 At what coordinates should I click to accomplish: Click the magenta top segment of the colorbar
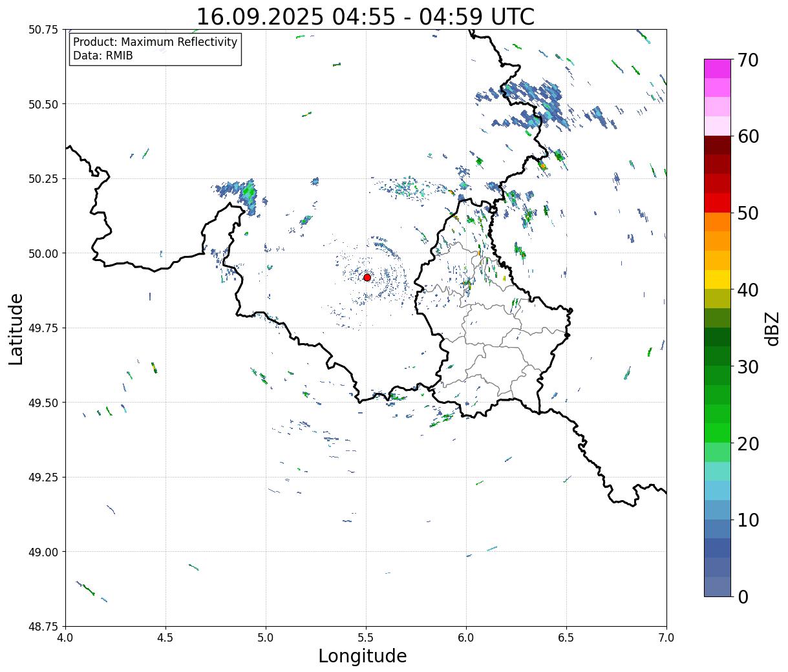point(718,68)
